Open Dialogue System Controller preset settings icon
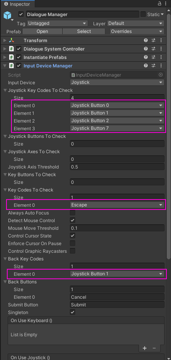Image resolution: width=171 pixels, height=360 pixels. coord(153,49)
